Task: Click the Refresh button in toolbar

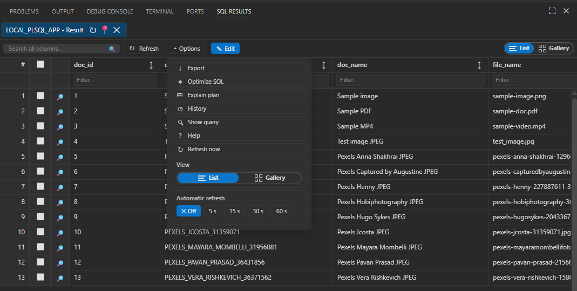Action: (144, 49)
